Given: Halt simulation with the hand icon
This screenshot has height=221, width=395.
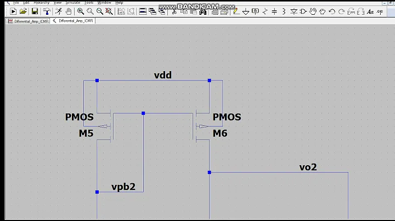Looking at the screenshot, I should 68,11.
